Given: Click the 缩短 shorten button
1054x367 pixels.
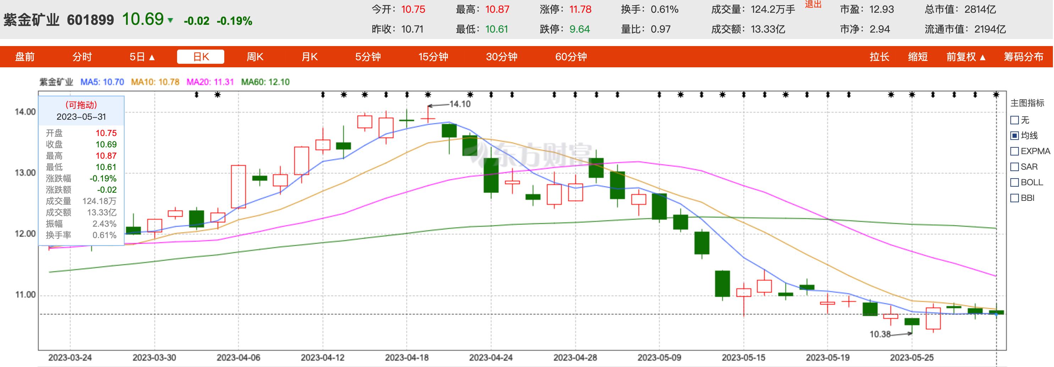Looking at the screenshot, I should pos(918,57).
